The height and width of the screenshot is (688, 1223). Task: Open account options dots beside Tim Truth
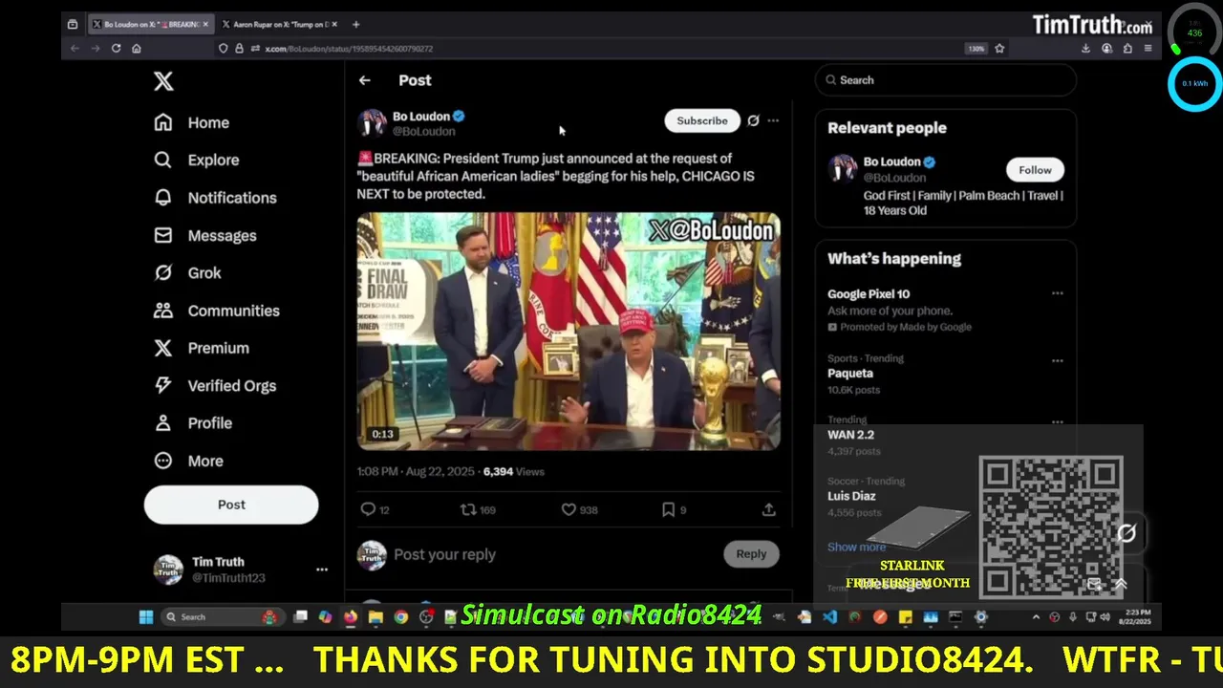pyautogui.click(x=322, y=570)
